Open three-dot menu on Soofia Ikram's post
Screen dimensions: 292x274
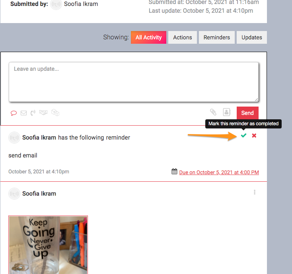255,192
